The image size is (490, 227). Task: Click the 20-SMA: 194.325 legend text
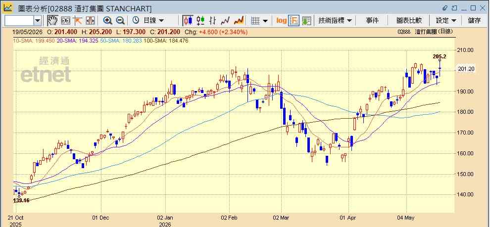pos(77,41)
